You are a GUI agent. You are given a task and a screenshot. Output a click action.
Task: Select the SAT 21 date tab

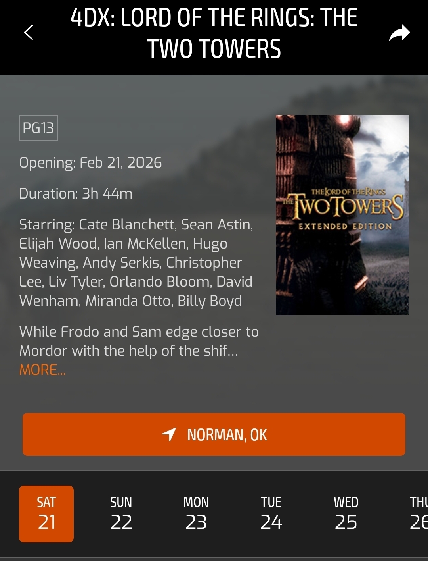(x=46, y=514)
